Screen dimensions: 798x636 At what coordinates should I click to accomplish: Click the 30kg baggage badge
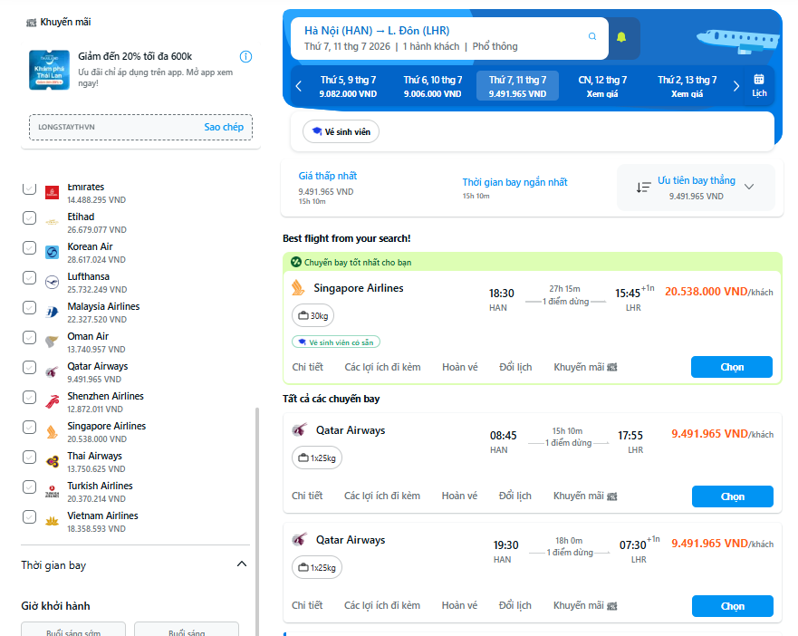pyautogui.click(x=313, y=315)
